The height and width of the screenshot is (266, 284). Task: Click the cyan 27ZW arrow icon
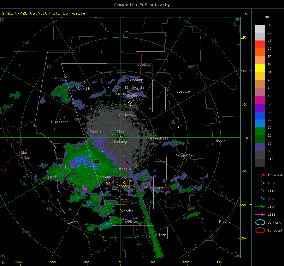(x=260, y=199)
